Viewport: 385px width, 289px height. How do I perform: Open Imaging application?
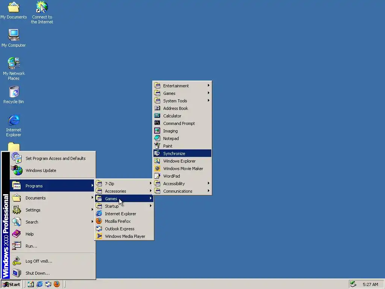[182, 131]
